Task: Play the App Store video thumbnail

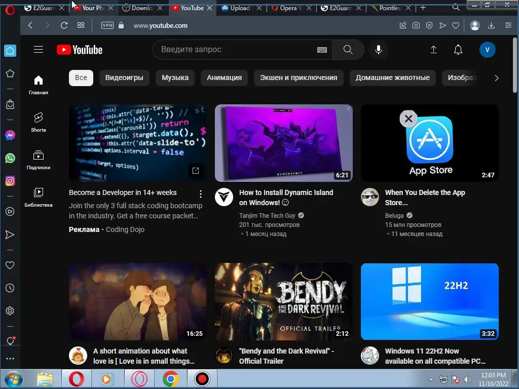Action: click(430, 143)
